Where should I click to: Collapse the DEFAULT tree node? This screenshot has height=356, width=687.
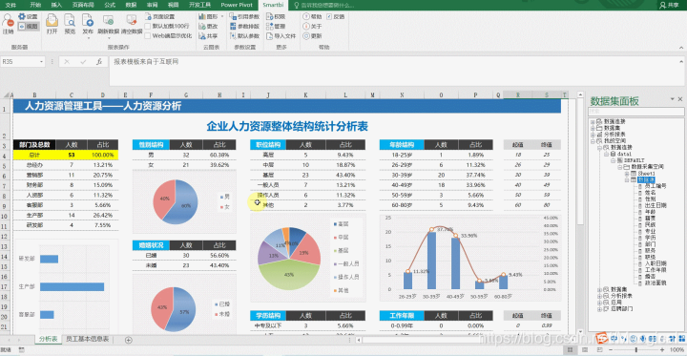tap(613, 160)
